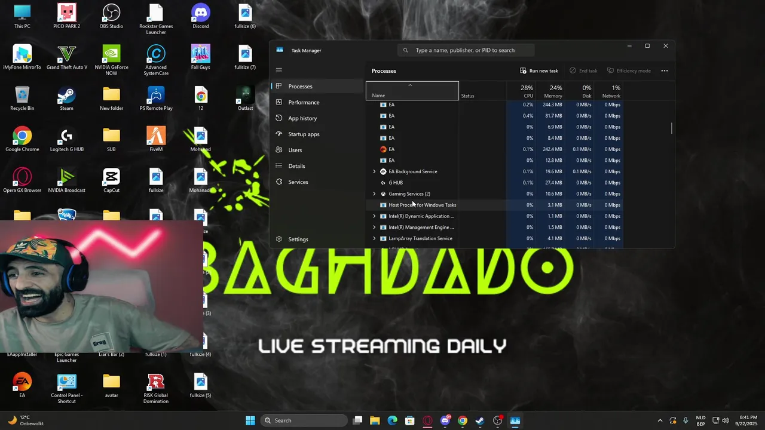Select RISK Global Domination desktop icon

[156, 388]
